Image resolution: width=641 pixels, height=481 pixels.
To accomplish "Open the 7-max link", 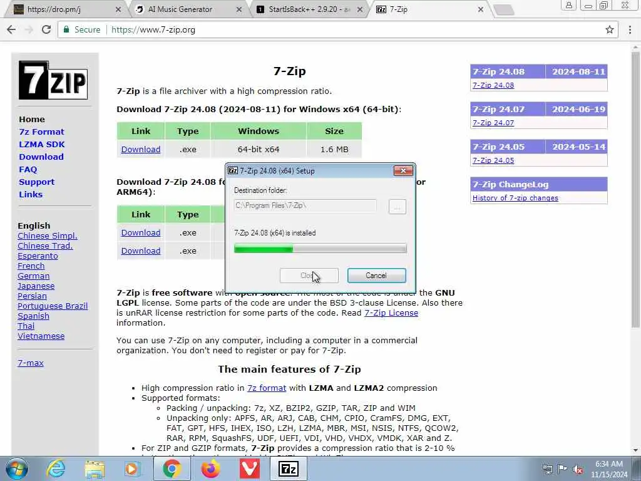I will click(x=31, y=363).
